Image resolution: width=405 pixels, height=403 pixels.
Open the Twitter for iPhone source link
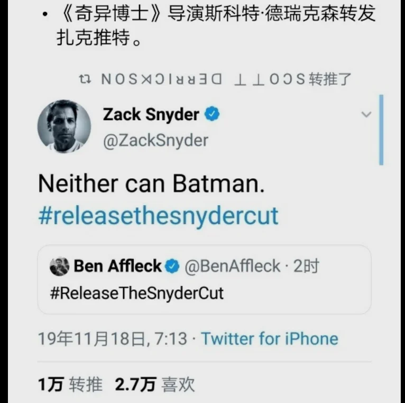point(270,338)
